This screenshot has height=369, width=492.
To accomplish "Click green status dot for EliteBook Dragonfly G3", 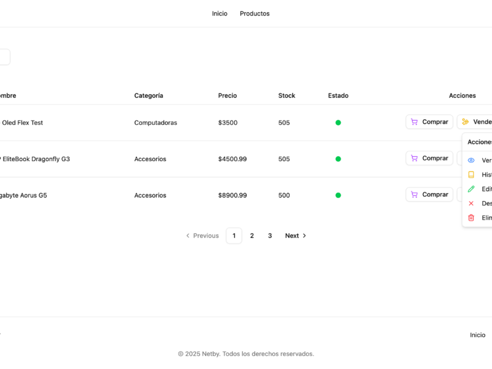I will point(338,159).
